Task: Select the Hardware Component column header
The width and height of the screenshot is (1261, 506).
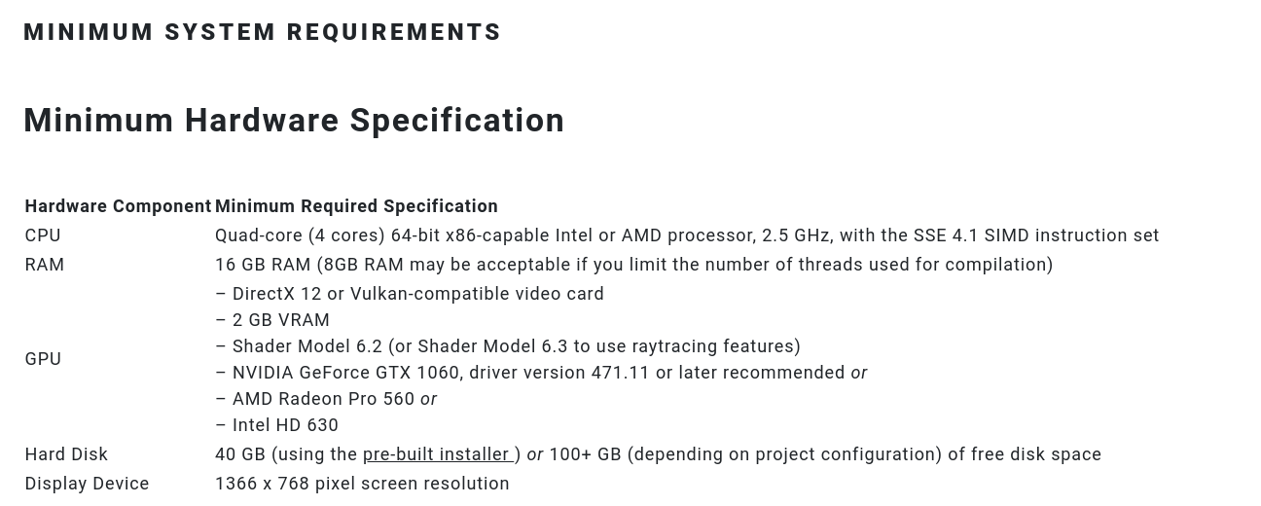Action: coord(118,206)
